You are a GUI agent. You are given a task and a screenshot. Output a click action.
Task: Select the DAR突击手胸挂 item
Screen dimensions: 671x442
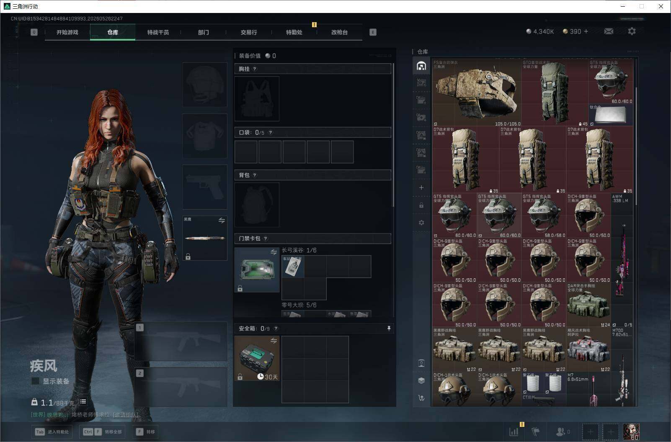click(588, 305)
